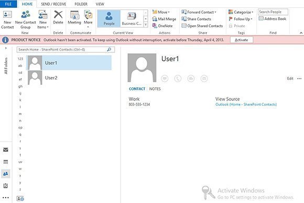Open the More communicate options
304x203 pixels.
(88, 19)
